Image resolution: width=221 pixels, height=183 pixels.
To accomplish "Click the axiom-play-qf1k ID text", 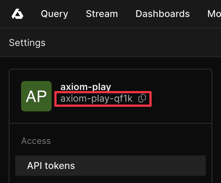I will tap(97, 98).
